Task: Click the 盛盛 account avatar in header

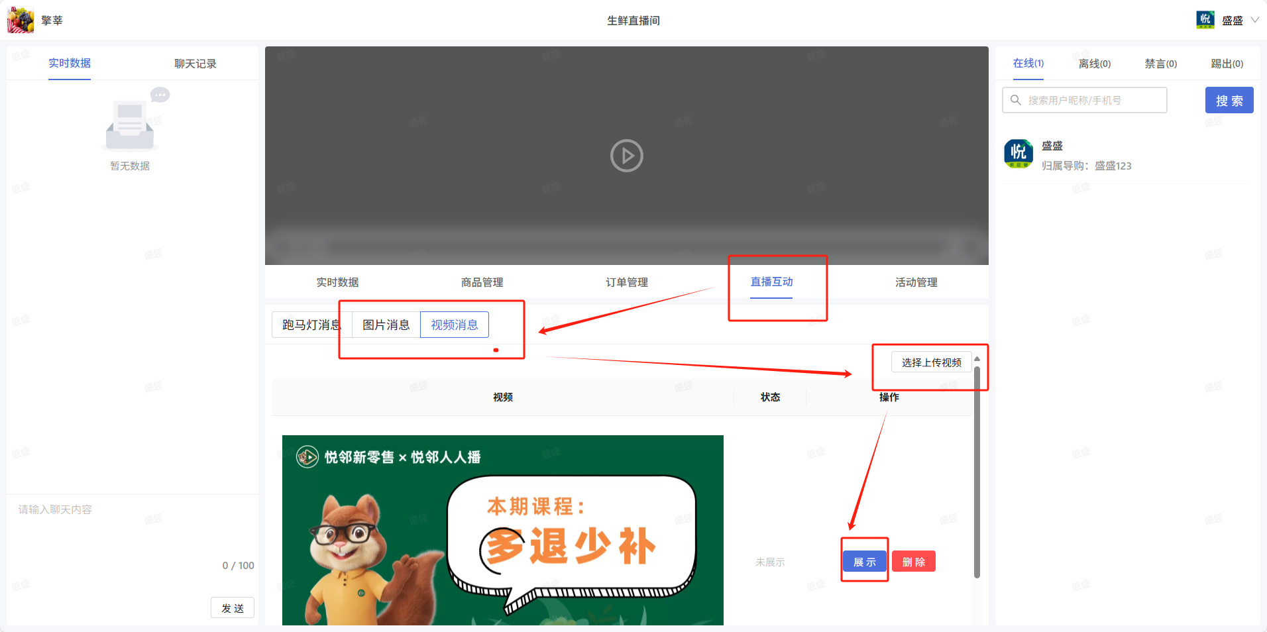Action: (1205, 20)
